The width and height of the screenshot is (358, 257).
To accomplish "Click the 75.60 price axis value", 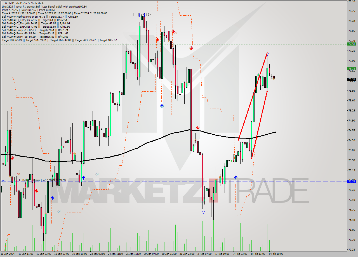I will click(x=352, y=101).
